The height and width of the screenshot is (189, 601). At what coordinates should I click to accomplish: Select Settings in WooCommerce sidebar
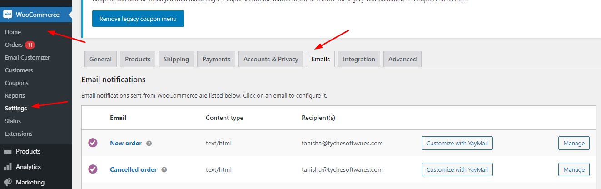[x=16, y=109]
